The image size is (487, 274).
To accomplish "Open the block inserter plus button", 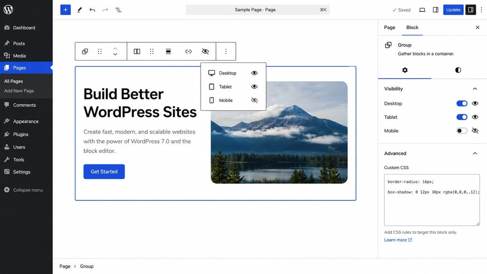I will pos(65,10).
